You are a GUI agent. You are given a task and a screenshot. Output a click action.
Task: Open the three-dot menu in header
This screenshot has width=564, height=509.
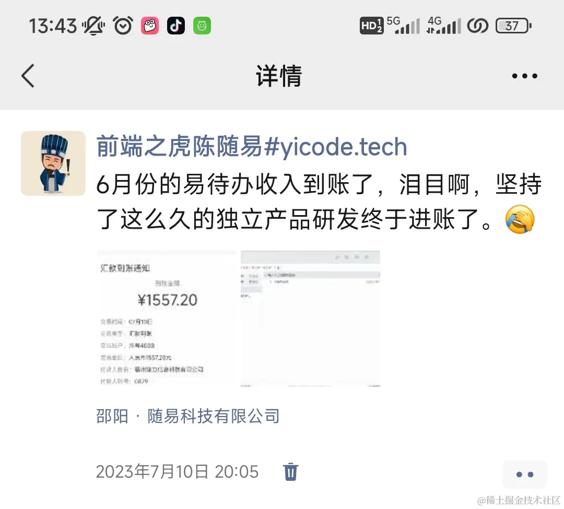click(525, 76)
